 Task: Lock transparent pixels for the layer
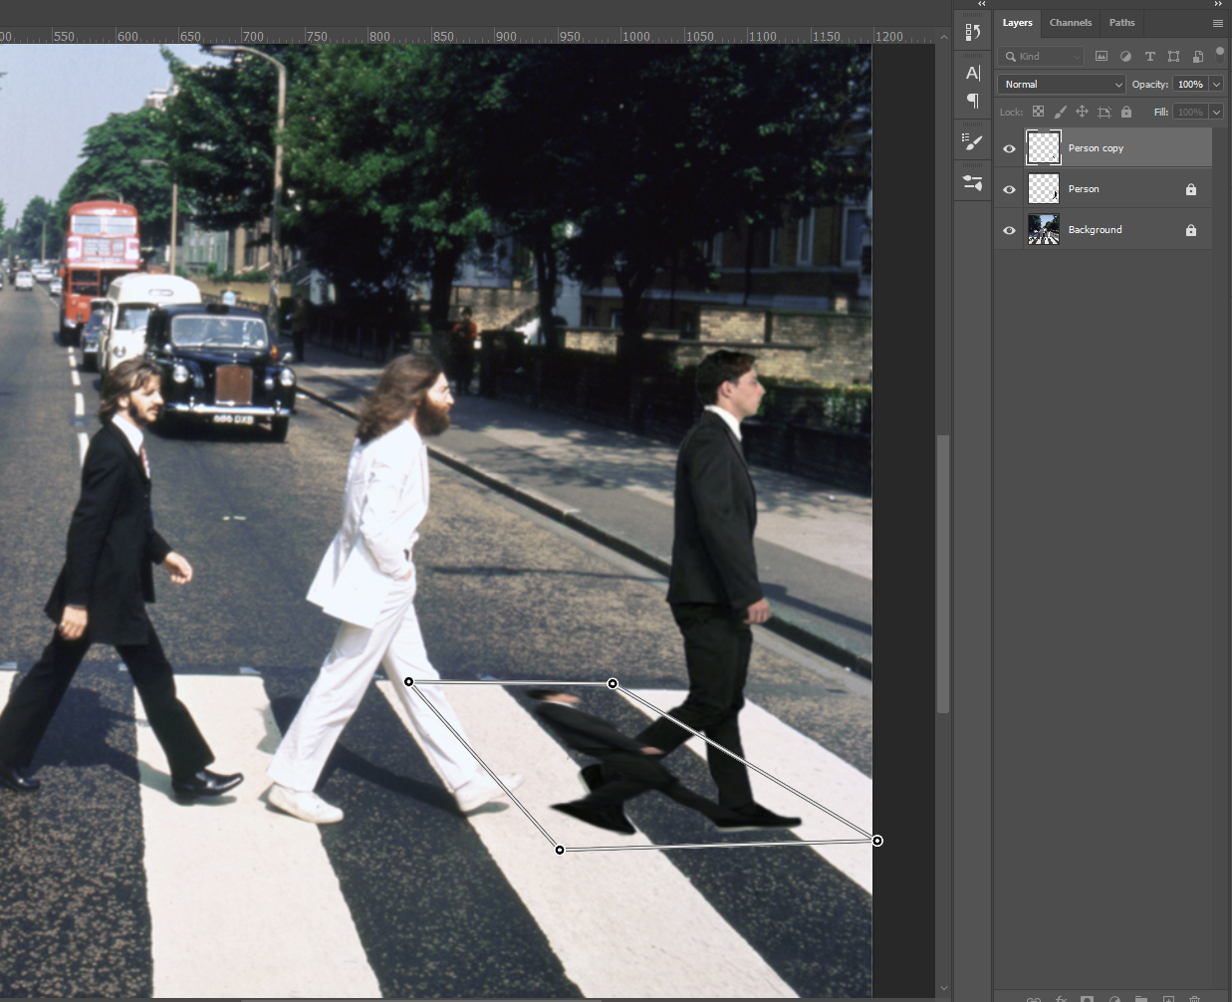point(1038,112)
